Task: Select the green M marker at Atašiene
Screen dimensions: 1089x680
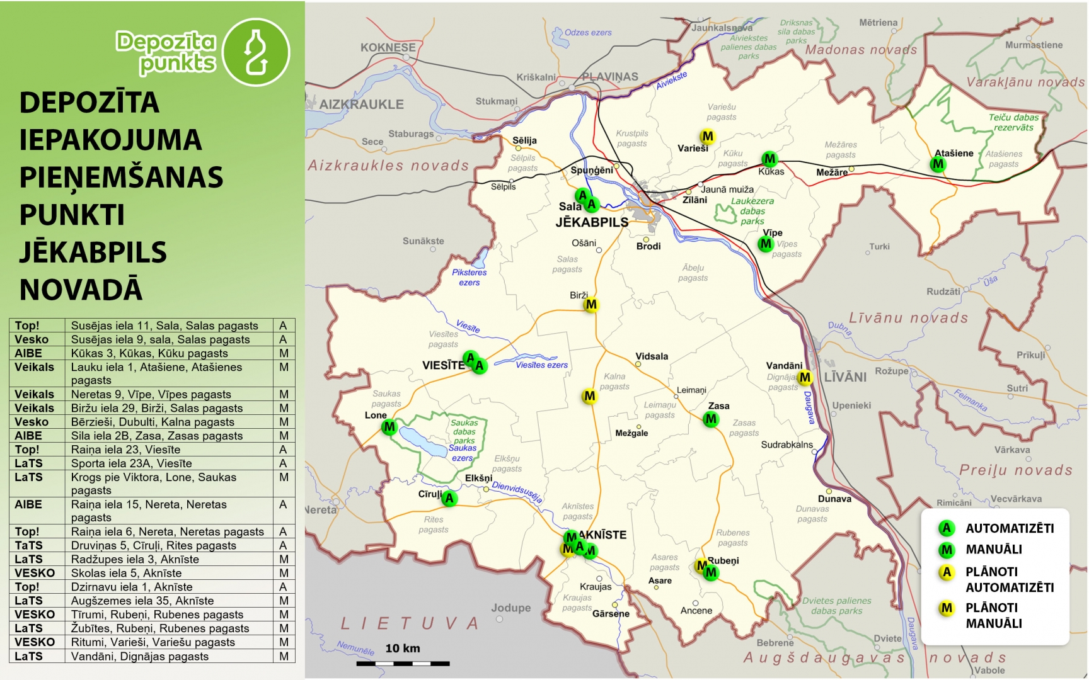Action: pyautogui.click(x=938, y=164)
